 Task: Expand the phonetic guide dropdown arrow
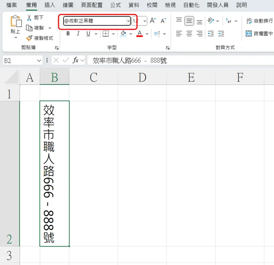164,34
